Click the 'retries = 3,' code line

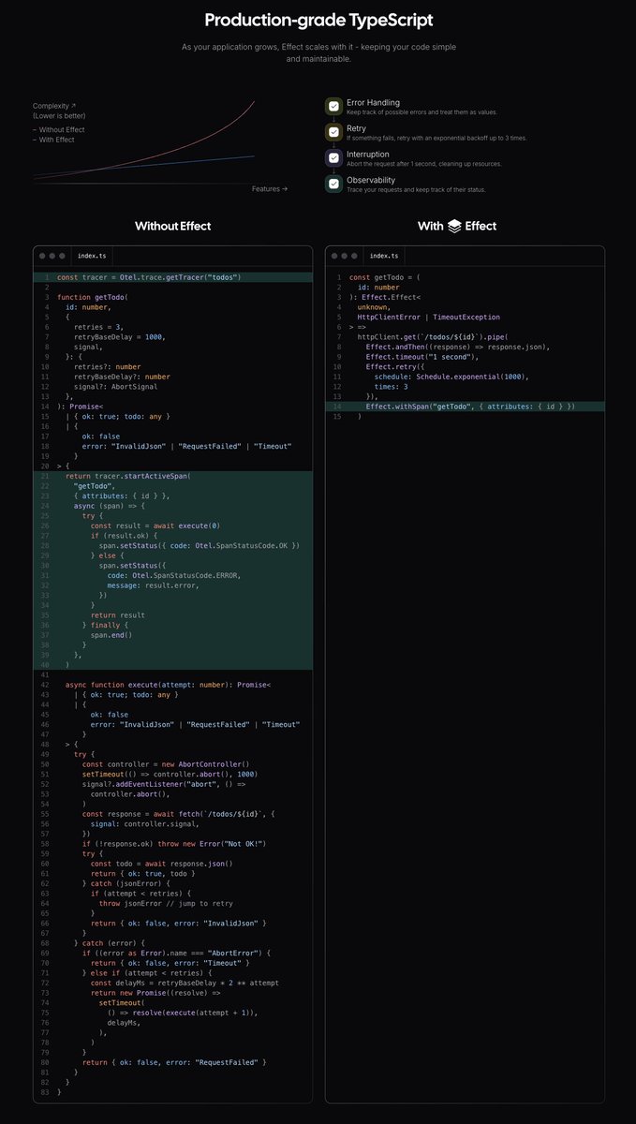(100, 325)
